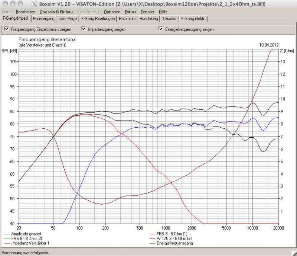Click the Frequenzgang Gesamtbox chart title
Image resolution: width=297 pixels, height=256 pixels.
pyautogui.click(x=47, y=39)
